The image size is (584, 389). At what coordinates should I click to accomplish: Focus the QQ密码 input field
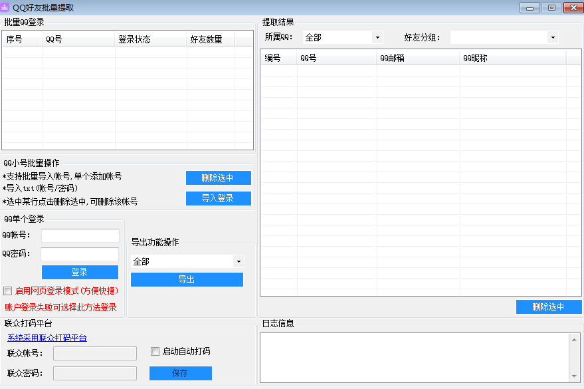[x=80, y=254]
